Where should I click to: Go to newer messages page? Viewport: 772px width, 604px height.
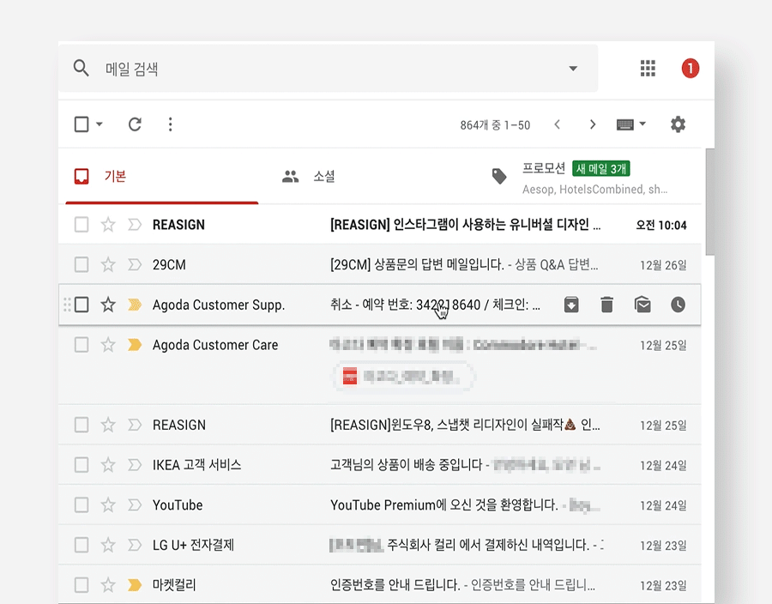[x=557, y=124]
